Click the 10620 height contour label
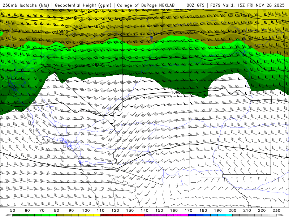This screenshot has width=289, height=217. pyautogui.click(x=96, y=64)
